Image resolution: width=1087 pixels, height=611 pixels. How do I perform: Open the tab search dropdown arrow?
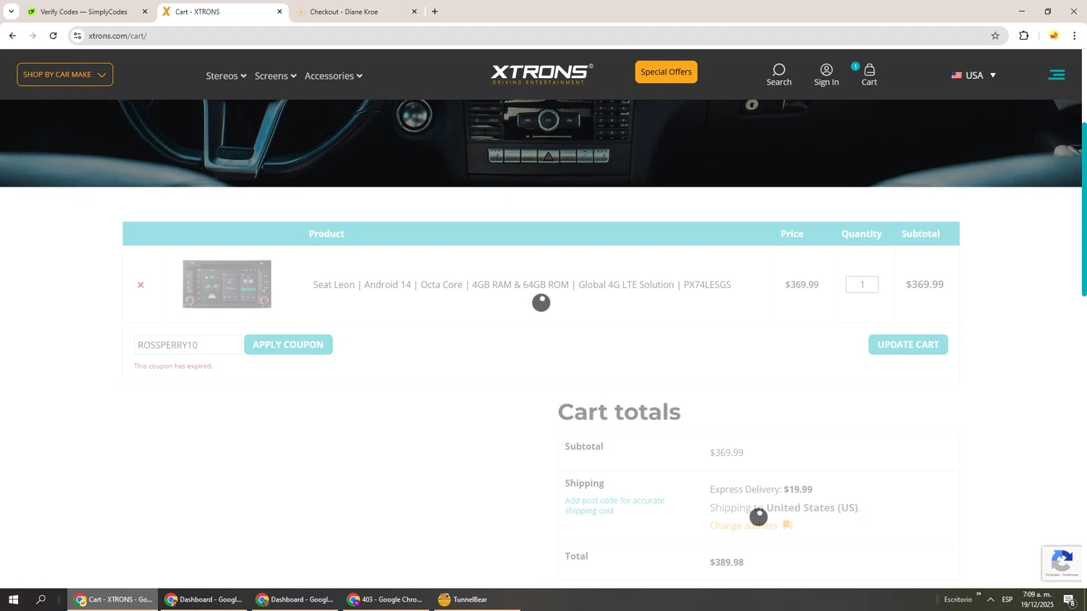[x=11, y=12]
